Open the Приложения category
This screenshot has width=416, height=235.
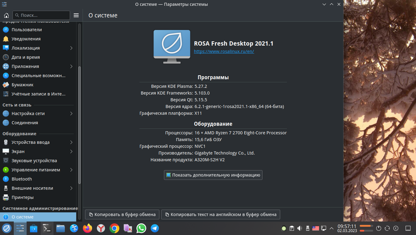[38, 66]
